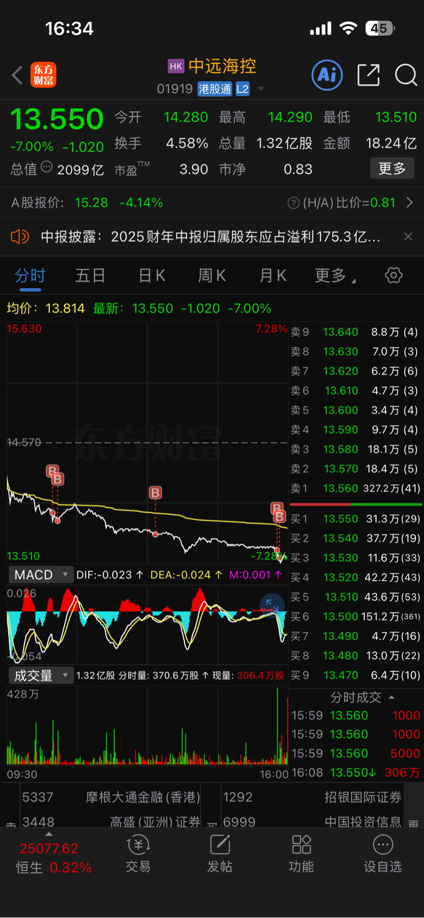Open the search magnifier icon
This screenshot has height=918, width=424.
click(x=406, y=75)
